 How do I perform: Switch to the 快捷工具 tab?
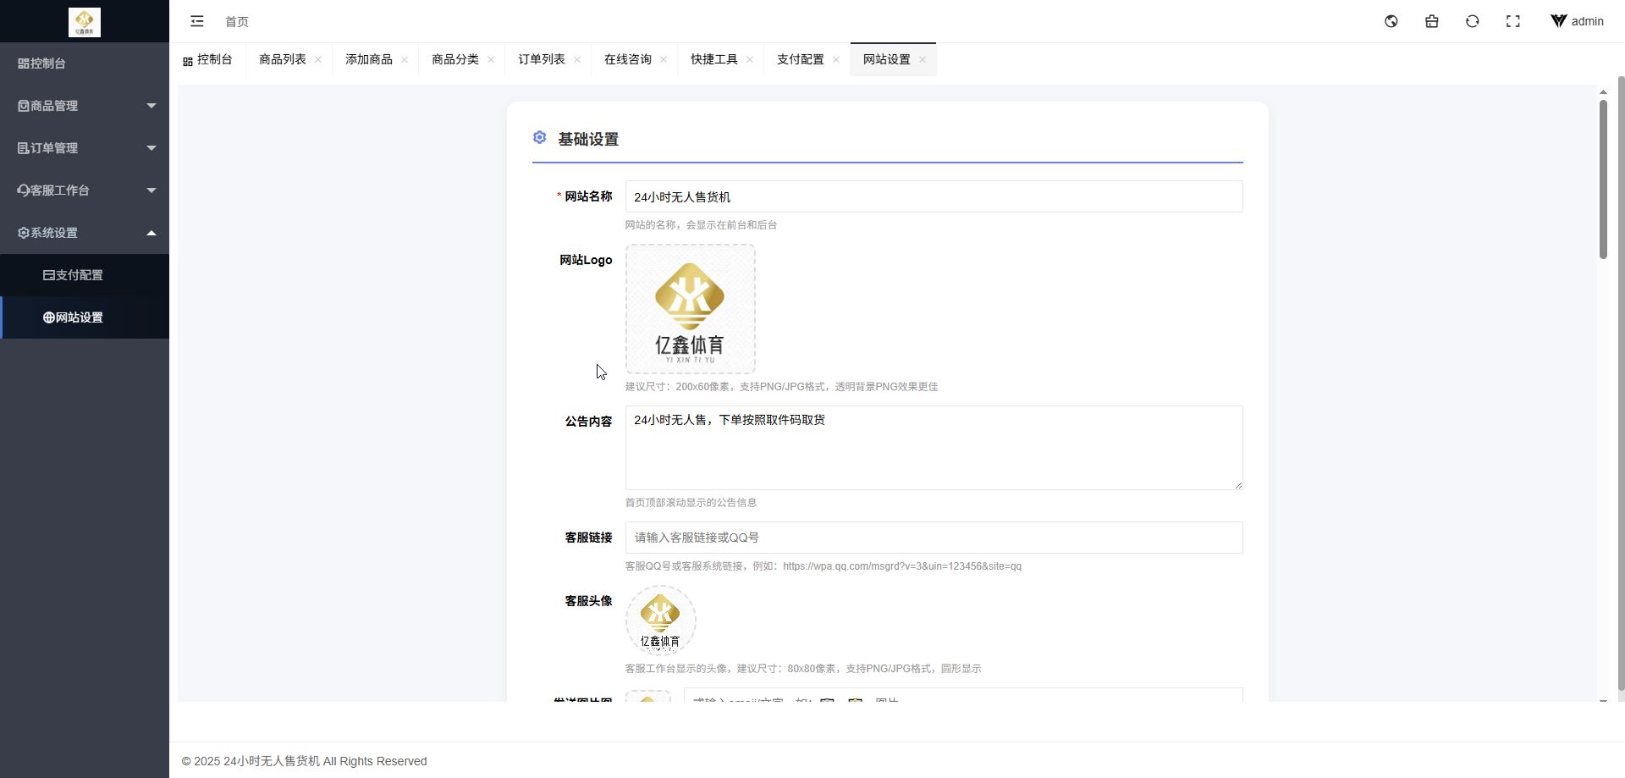[x=714, y=59]
